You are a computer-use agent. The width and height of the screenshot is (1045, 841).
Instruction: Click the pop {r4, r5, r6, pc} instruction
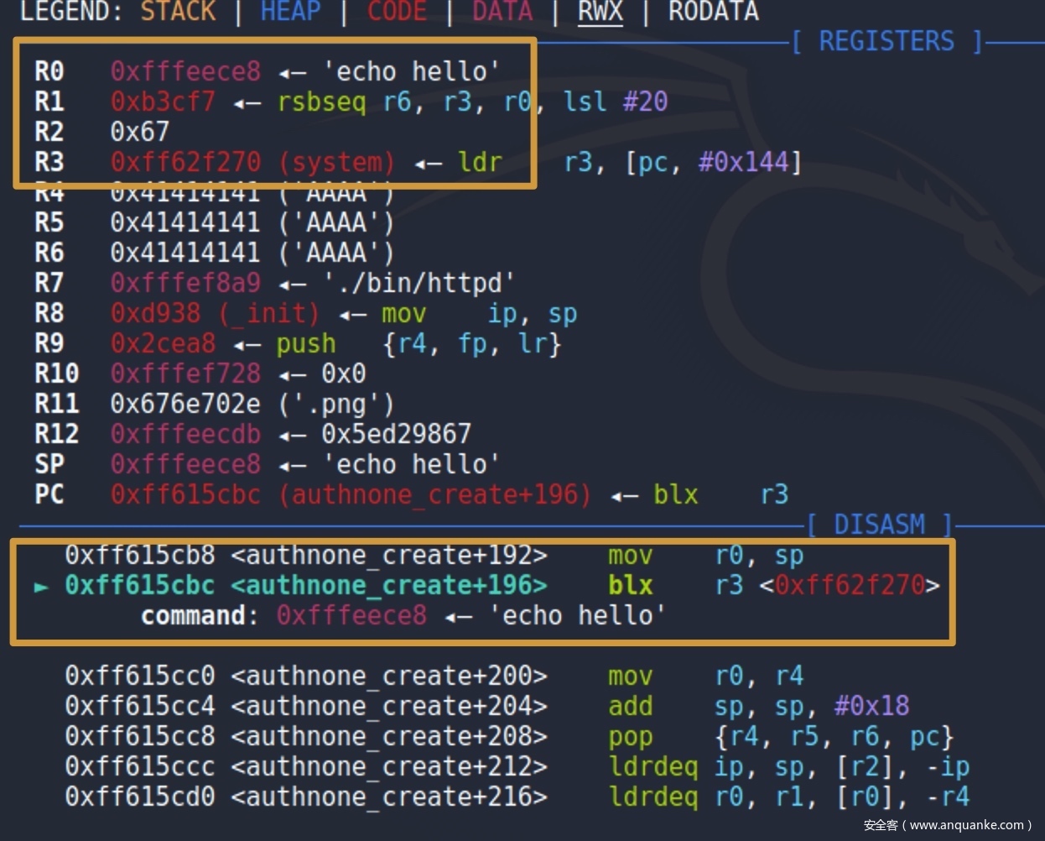coord(780,737)
